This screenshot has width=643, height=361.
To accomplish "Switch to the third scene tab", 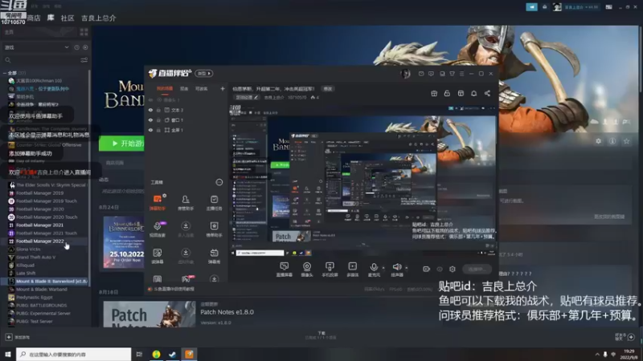I will (201, 88).
